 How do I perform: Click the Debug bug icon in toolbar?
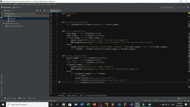(181, 7)
